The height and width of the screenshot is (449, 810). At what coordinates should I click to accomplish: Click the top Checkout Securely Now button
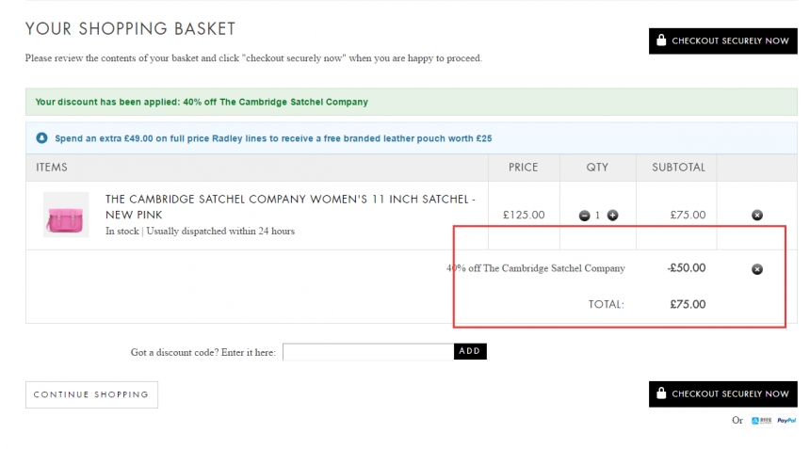pos(722,40)
